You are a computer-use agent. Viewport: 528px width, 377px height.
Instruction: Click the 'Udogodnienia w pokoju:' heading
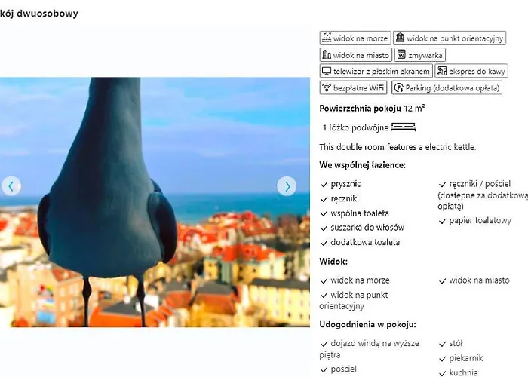click(367, 325)
